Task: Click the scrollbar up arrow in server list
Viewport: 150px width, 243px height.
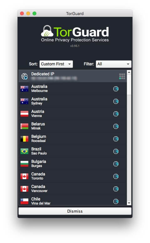Action: tap(129, 72)
